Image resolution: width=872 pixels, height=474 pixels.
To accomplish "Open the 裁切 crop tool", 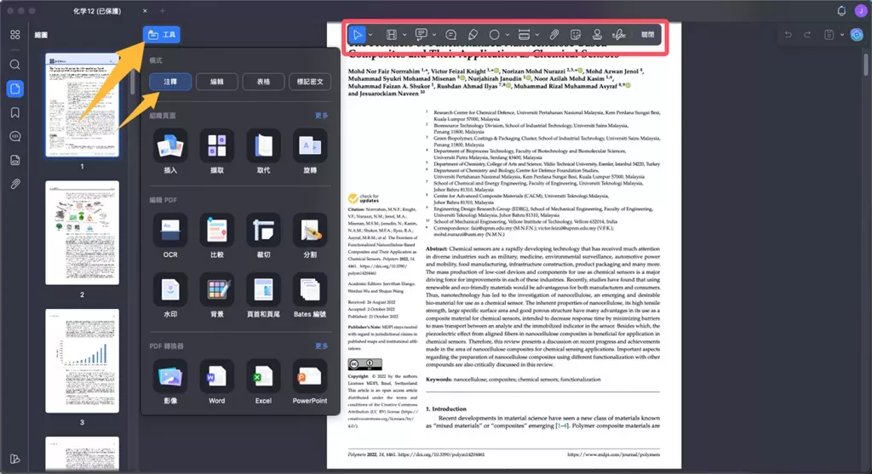I will [x=264, y=236].
